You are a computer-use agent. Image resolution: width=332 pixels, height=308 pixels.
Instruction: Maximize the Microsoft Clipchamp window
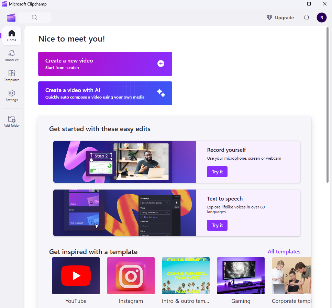[309, 4]
